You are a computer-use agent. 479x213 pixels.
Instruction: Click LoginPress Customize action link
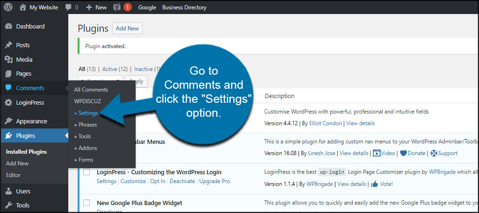[133, 181]
